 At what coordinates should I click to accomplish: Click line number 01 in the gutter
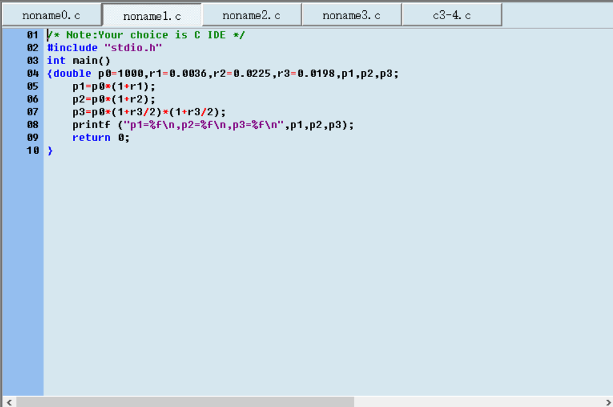33,35
